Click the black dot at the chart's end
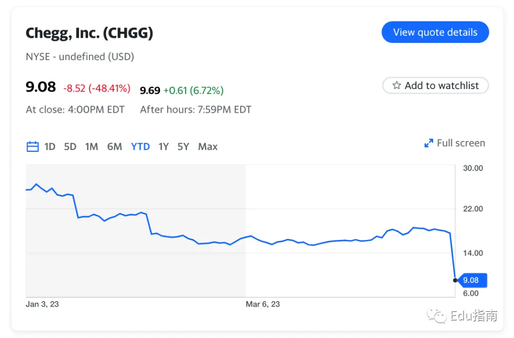 pos(455,280)
